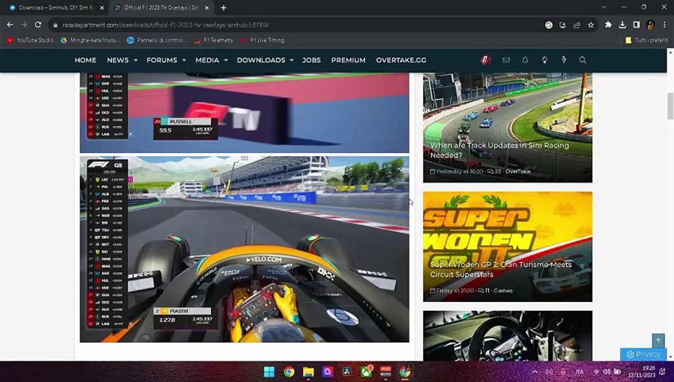Go back to previous page
This screenshot has width=674, height=382.
pyautogui.click(x=10, y=25)
